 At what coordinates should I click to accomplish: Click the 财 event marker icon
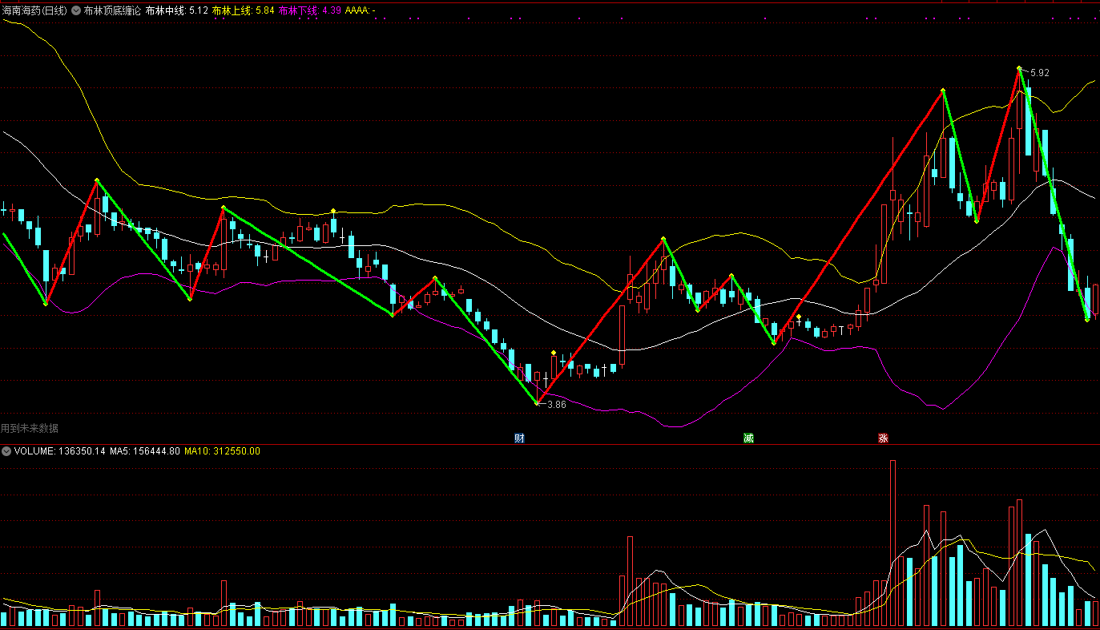tap(519, 438)
